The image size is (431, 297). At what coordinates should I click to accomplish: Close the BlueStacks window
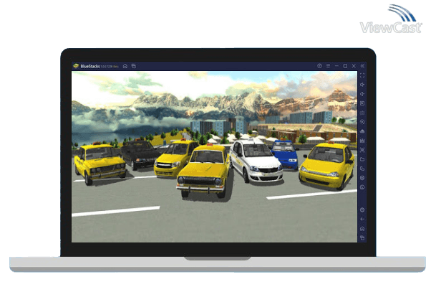[354, 66]
